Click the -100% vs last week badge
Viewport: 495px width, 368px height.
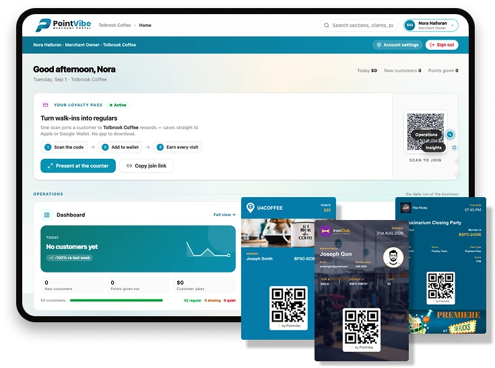tap(69, 258)
